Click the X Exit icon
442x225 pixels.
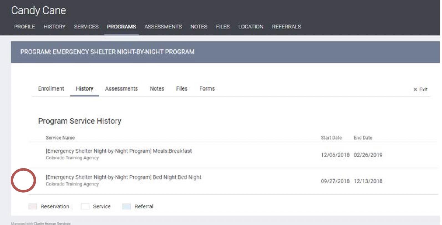tap(415, 90)
